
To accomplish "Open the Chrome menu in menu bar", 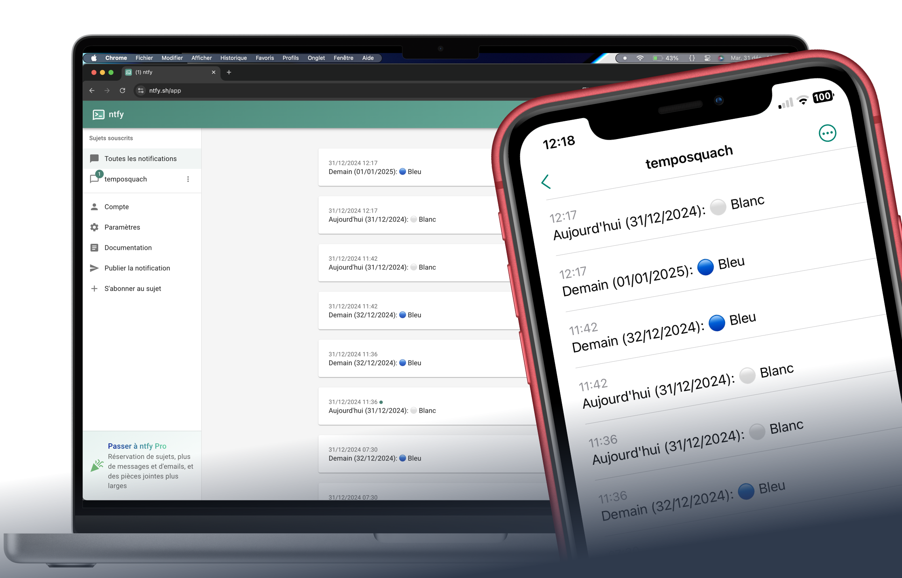I will coord(116,58).
